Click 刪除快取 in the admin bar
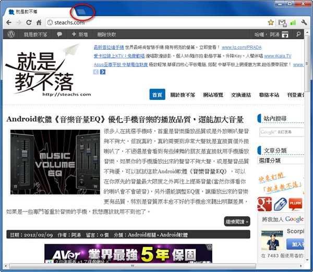This screenshot has height=272, width=313. pyautogui.click(x=106, y=35)
